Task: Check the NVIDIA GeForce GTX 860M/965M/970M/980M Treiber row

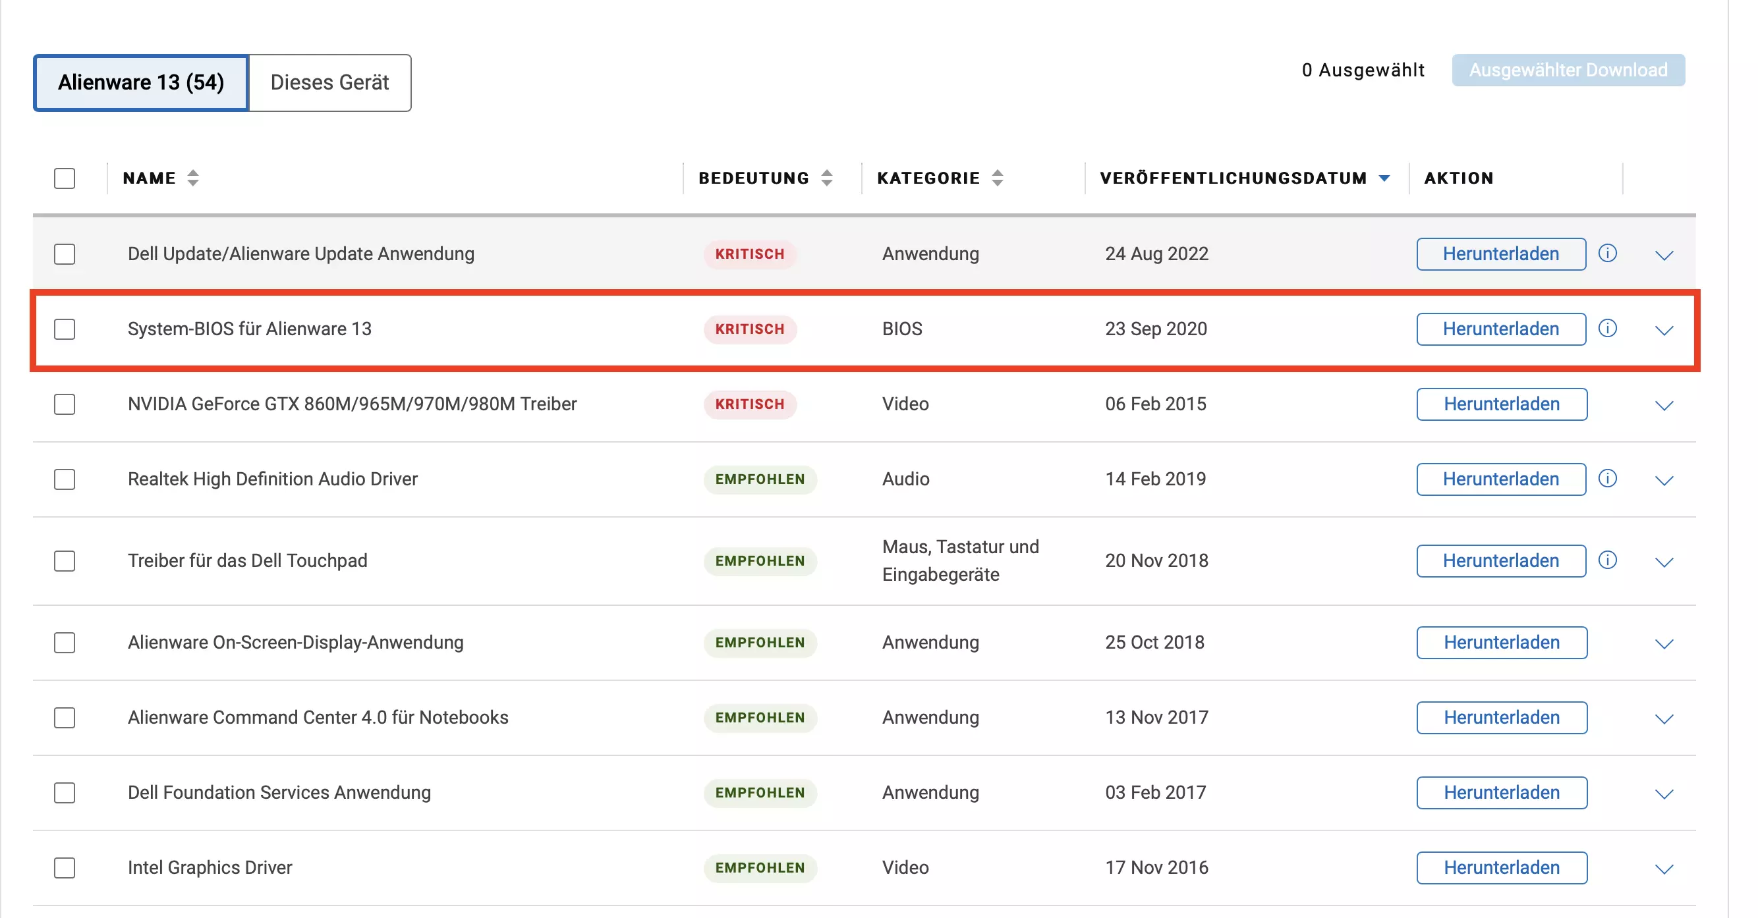Action: [64, 404]
